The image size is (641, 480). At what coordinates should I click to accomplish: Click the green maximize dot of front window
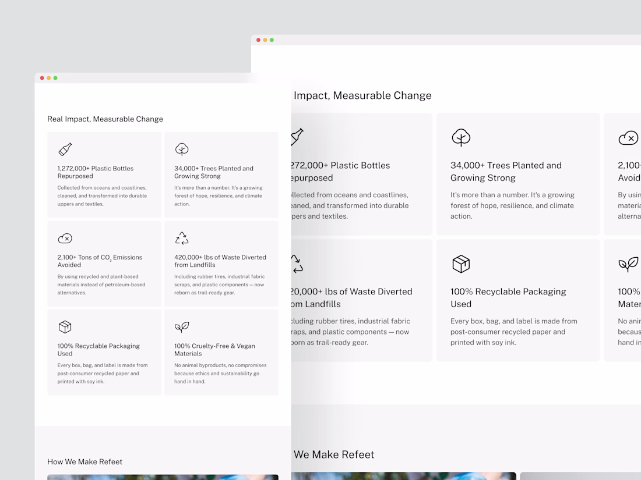(x=55, y=78)
